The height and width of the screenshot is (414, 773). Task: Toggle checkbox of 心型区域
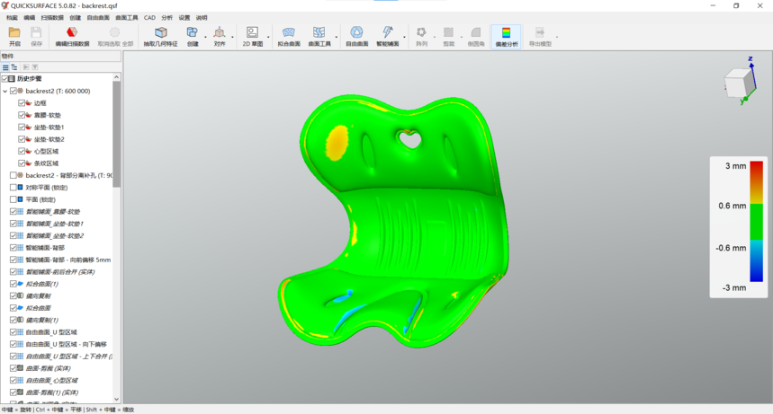pyautogui.click(x=22, y=151)
